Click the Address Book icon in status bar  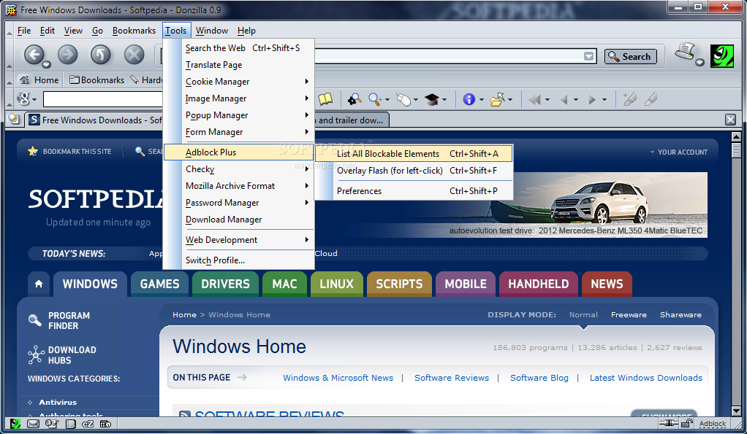coord(70,424)
